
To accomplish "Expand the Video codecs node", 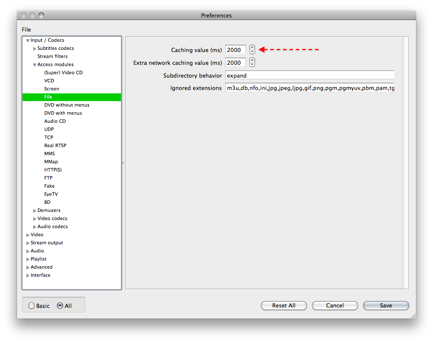I will (x=34, y=219).
